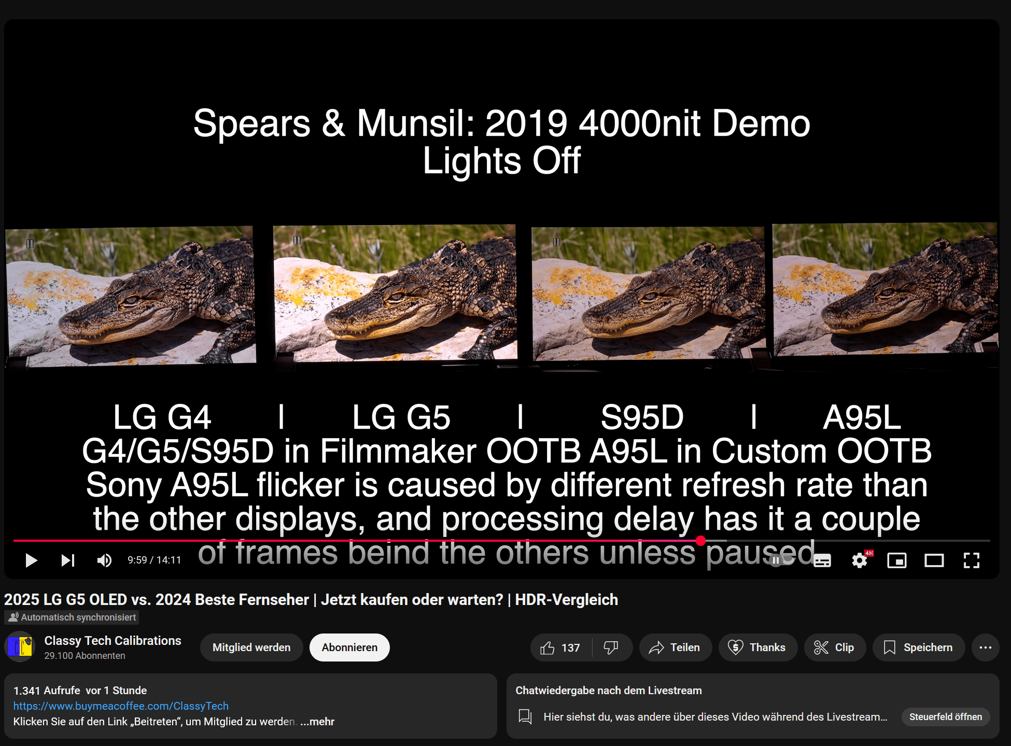Like the video with 137 likes
The width and height of the screenshot is (1011, 746).
click(561, 648)
